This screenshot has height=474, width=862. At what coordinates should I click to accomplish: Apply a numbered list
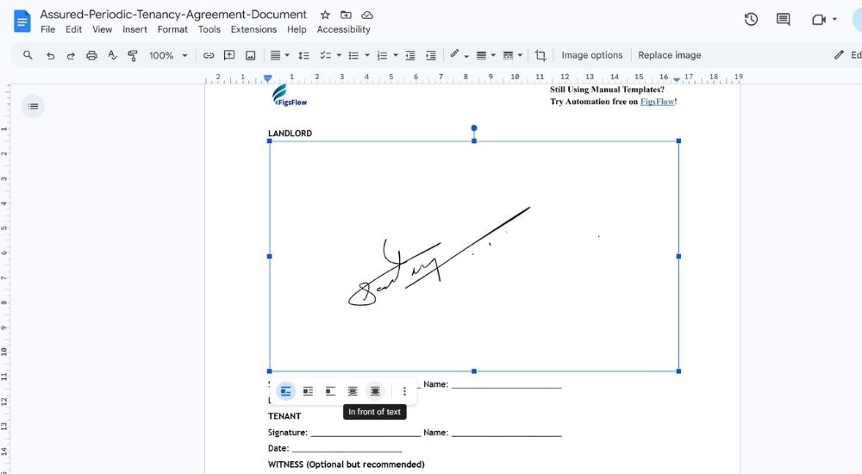[382, 55]
